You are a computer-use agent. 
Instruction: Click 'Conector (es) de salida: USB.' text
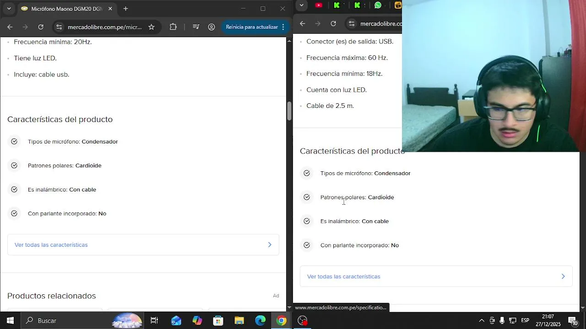click(x=350, y=42)
